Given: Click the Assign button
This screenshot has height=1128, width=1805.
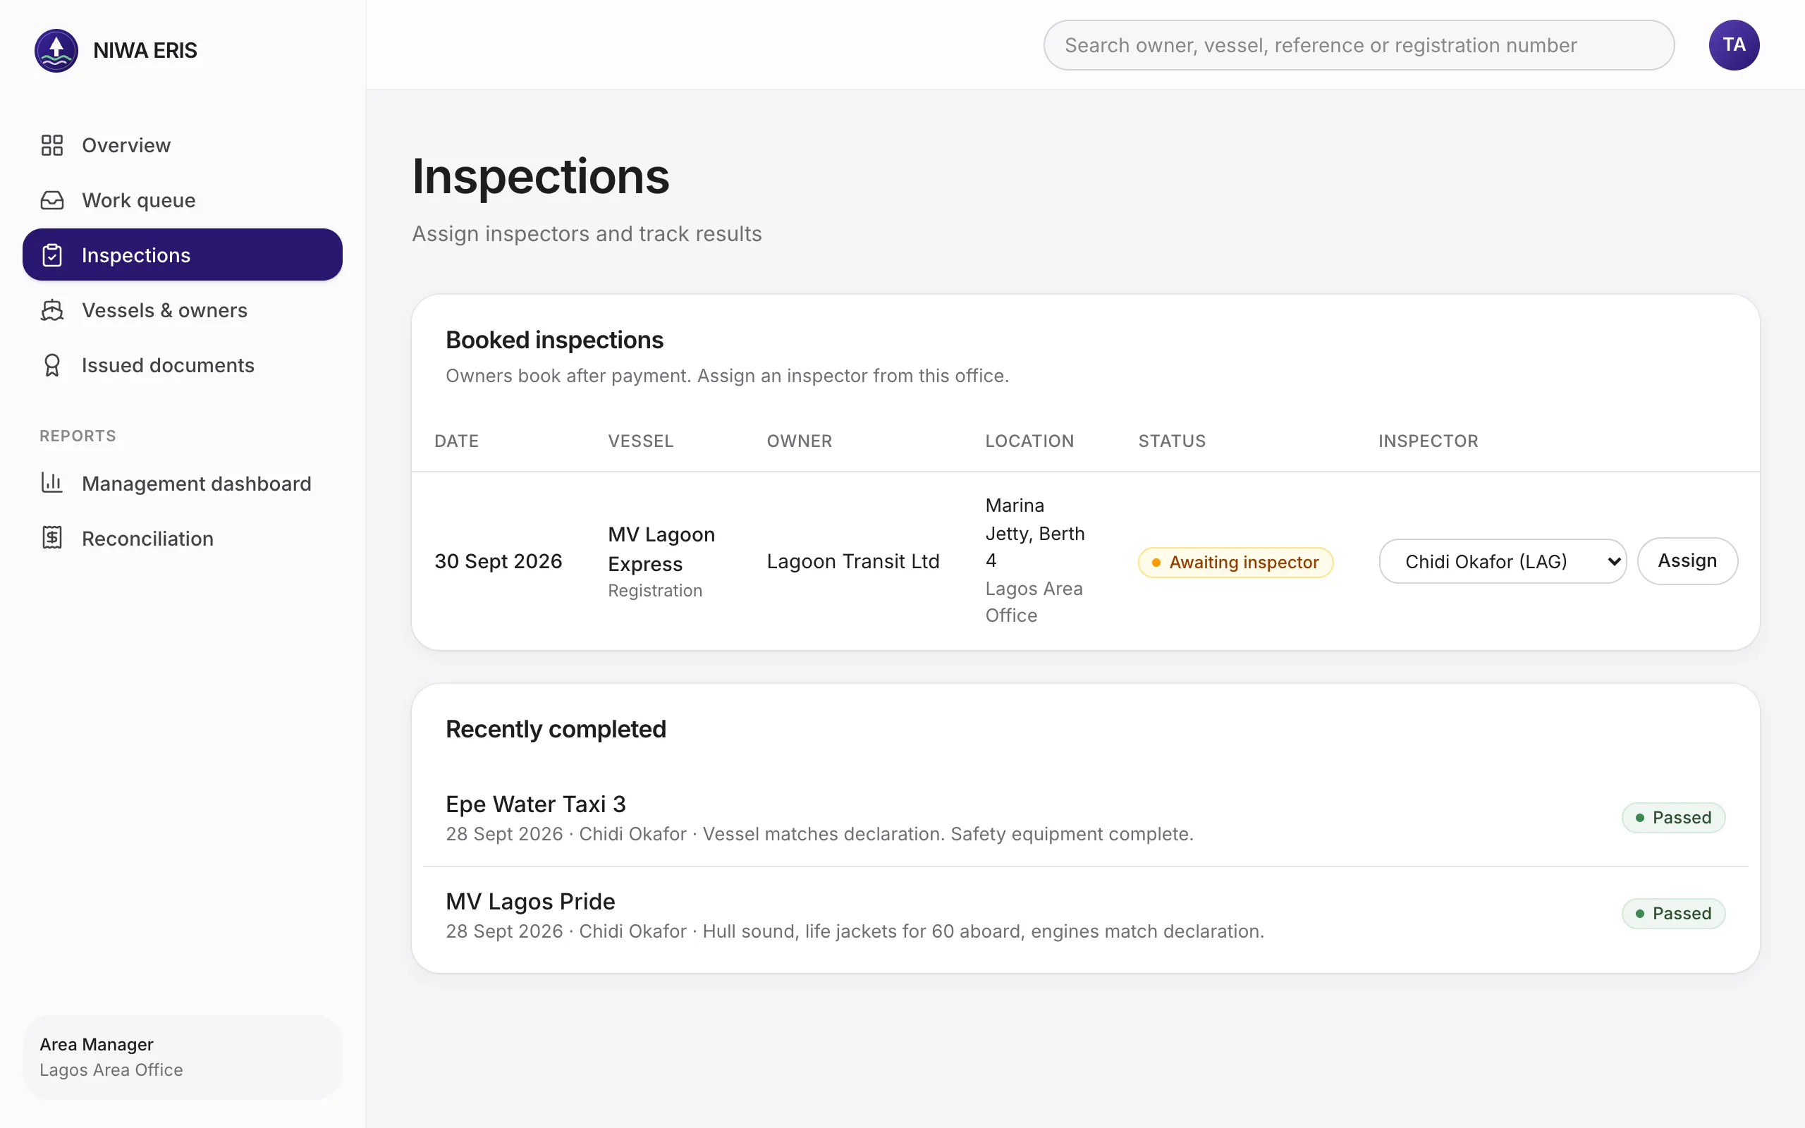Looking at the screenshot, I should [1687, 561].
